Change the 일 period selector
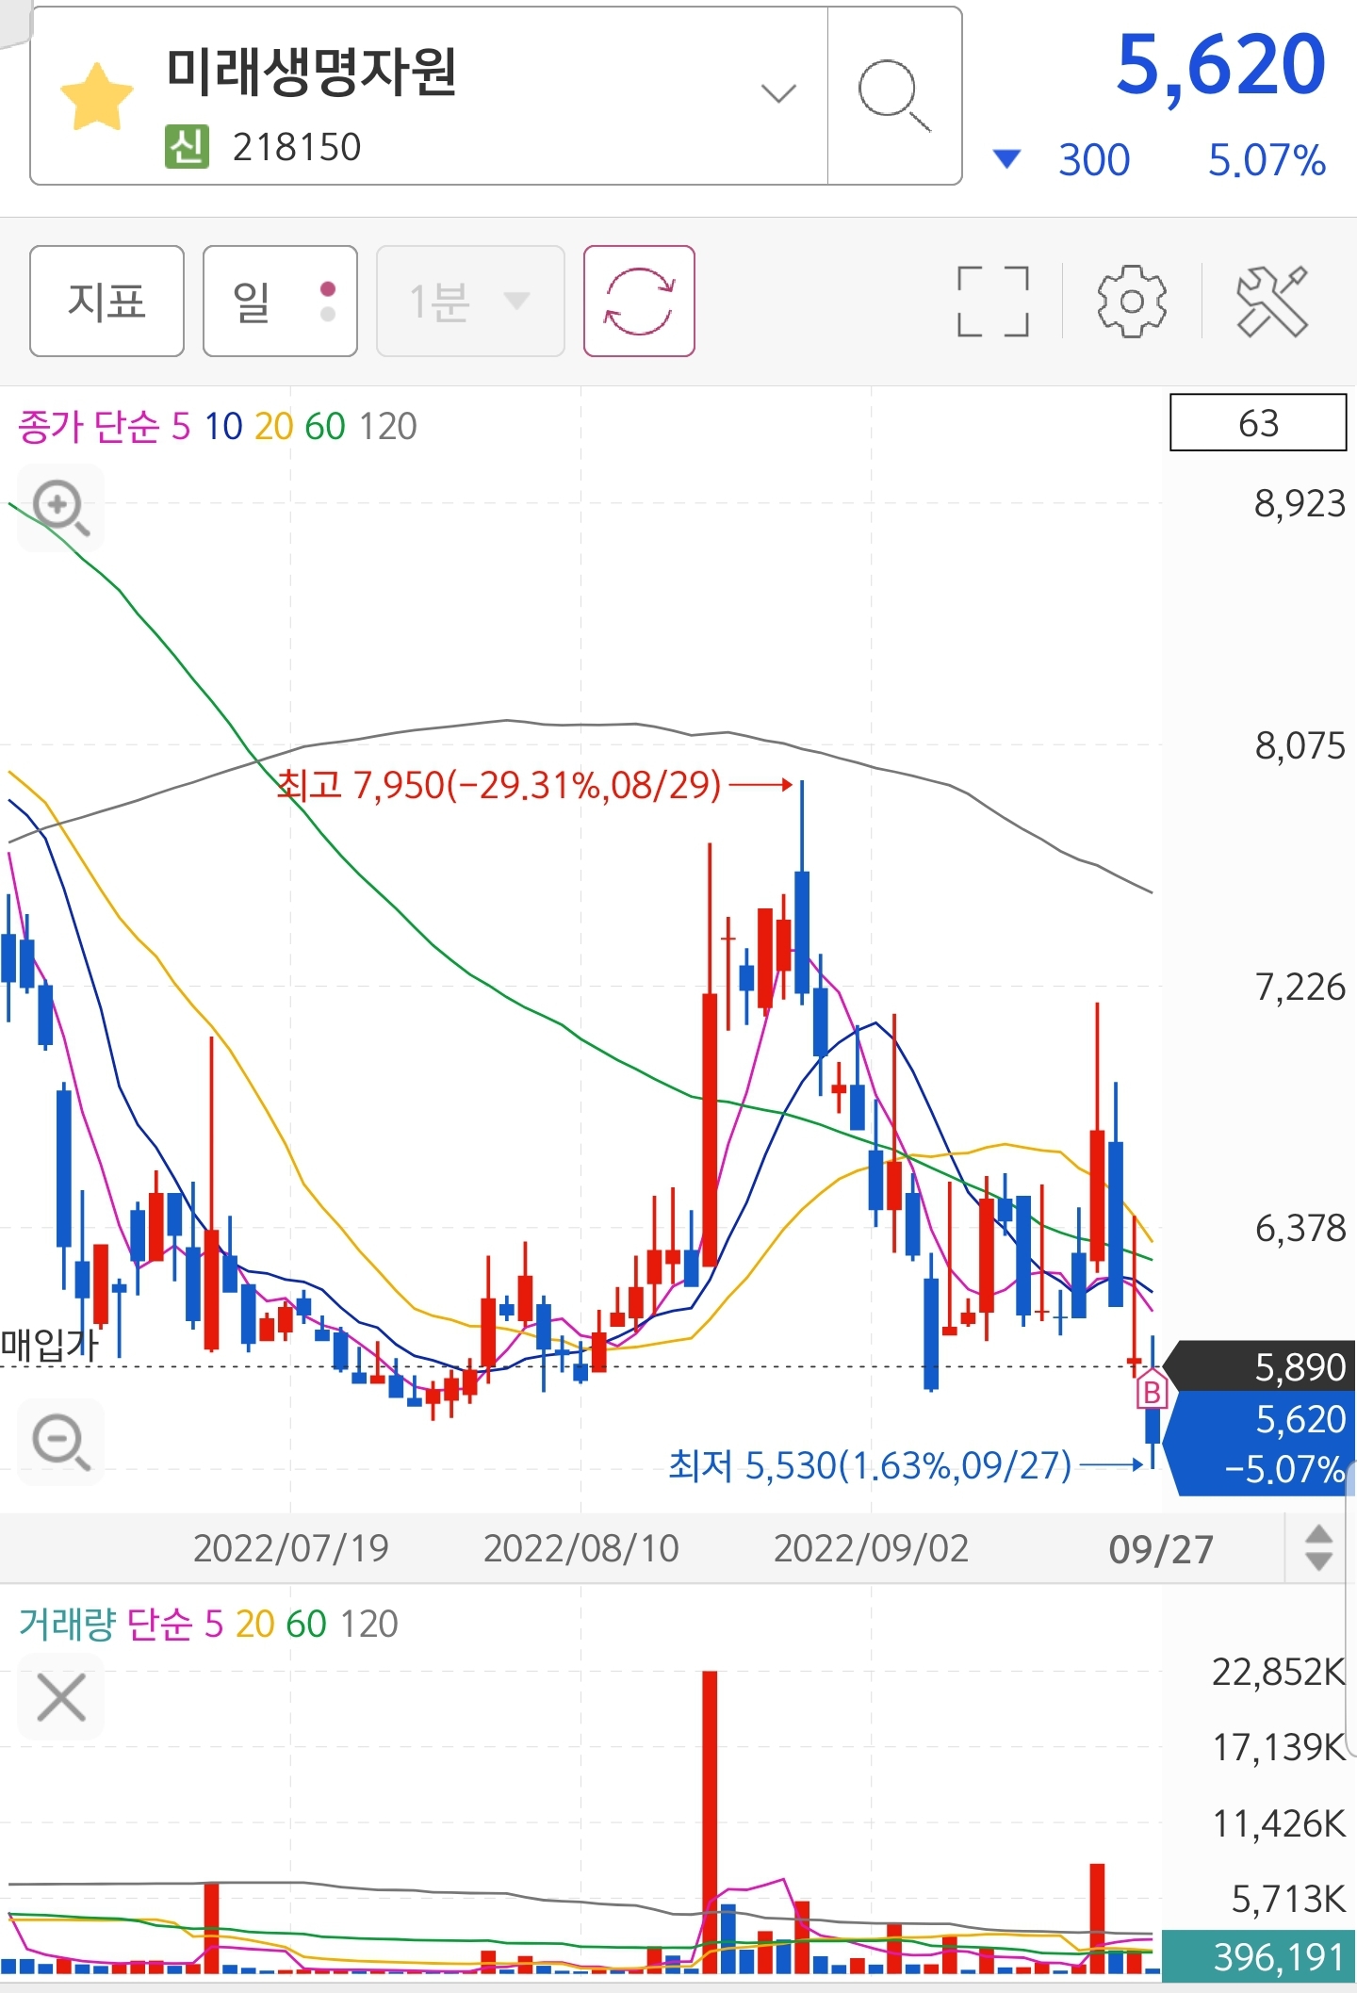This screenshot has width=1357, height=1993. click(280, 302)
